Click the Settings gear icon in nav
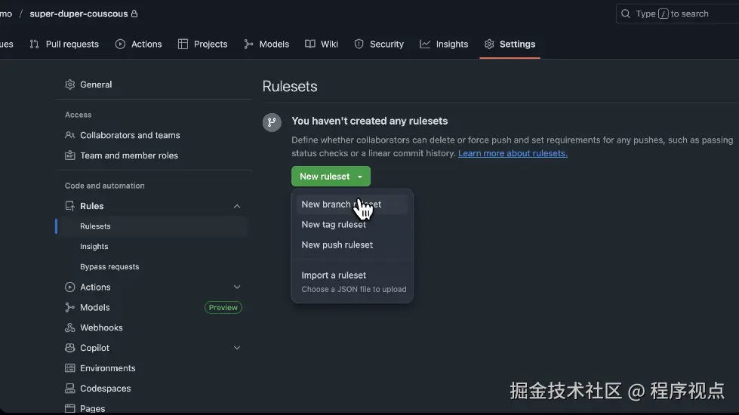This screenshot has height=415, width=739. click(x=489, y=44)
